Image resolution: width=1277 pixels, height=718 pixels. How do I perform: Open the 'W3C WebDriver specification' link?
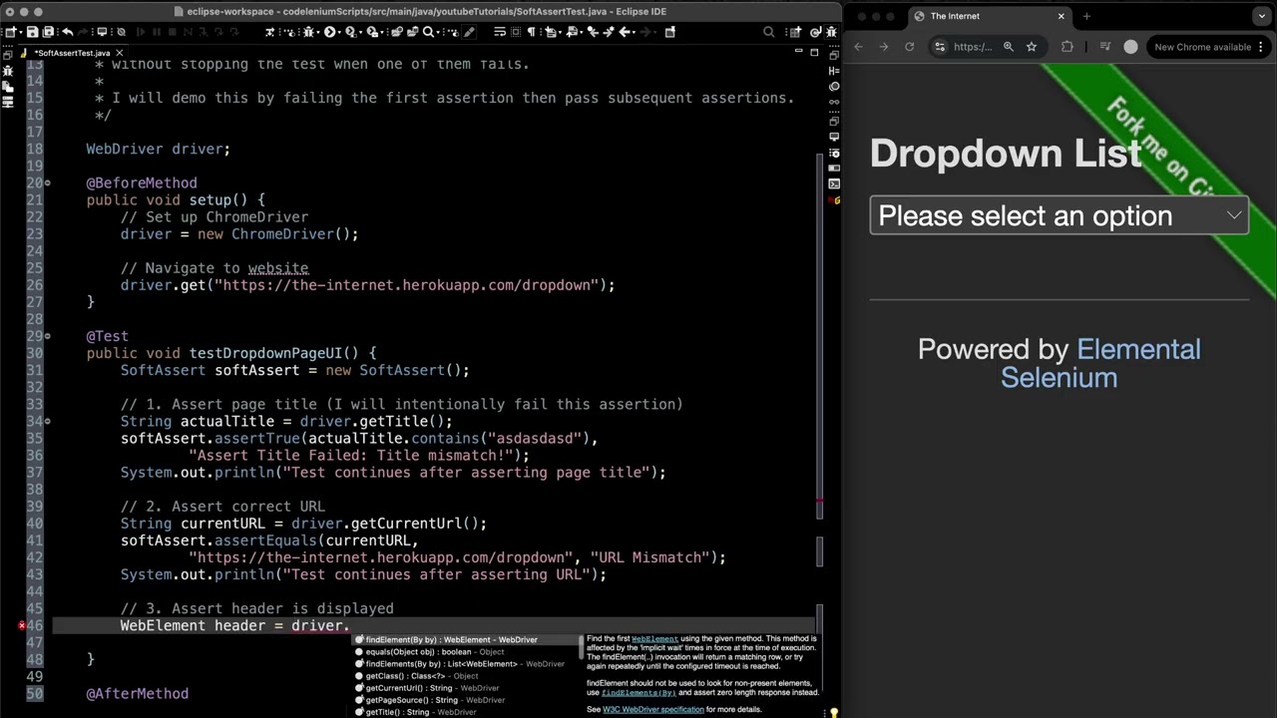(x=653, y=710)
